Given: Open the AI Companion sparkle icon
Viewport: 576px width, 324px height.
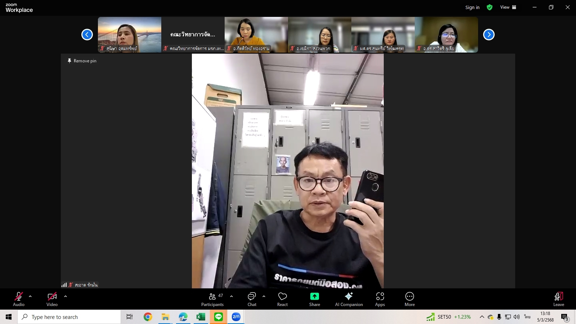Looking at the screenshot, I should point(348,296).
